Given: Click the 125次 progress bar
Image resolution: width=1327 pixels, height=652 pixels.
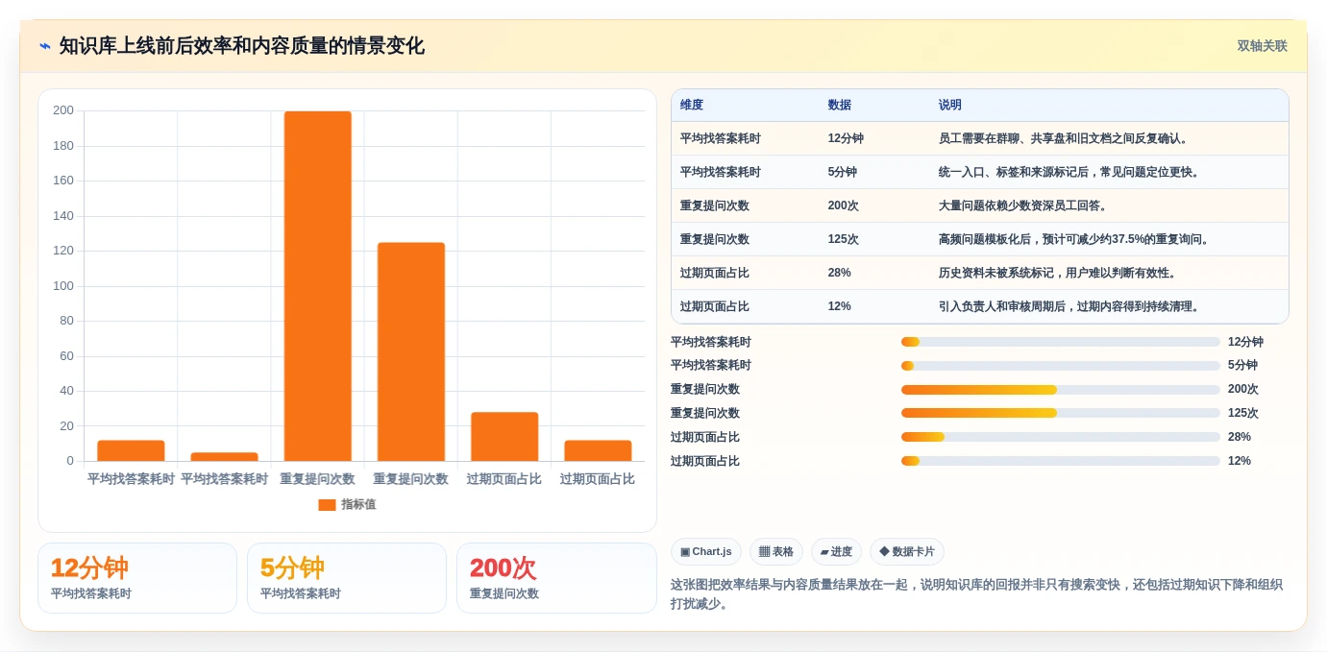Looking at the screenshot, I should coord(1061,414).
